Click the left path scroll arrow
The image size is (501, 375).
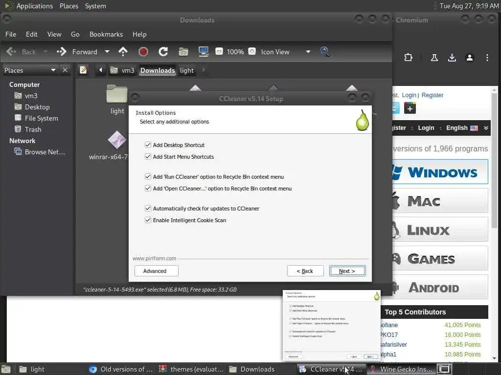point(101,70)
